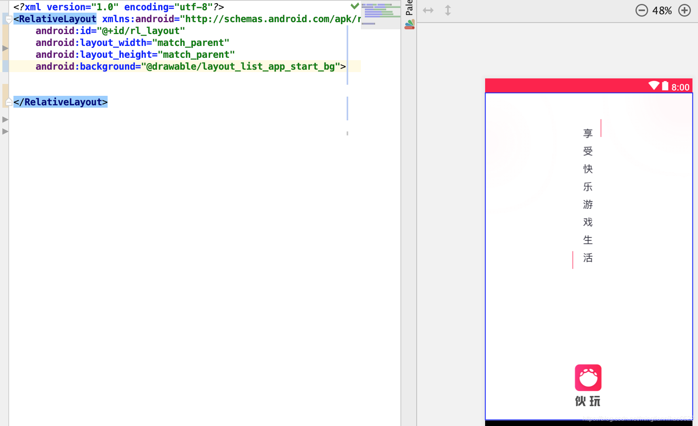Viewport: 698px width, 426px height.
Task: Click the 48% zoom level label
Action: (x=662, y=11)
